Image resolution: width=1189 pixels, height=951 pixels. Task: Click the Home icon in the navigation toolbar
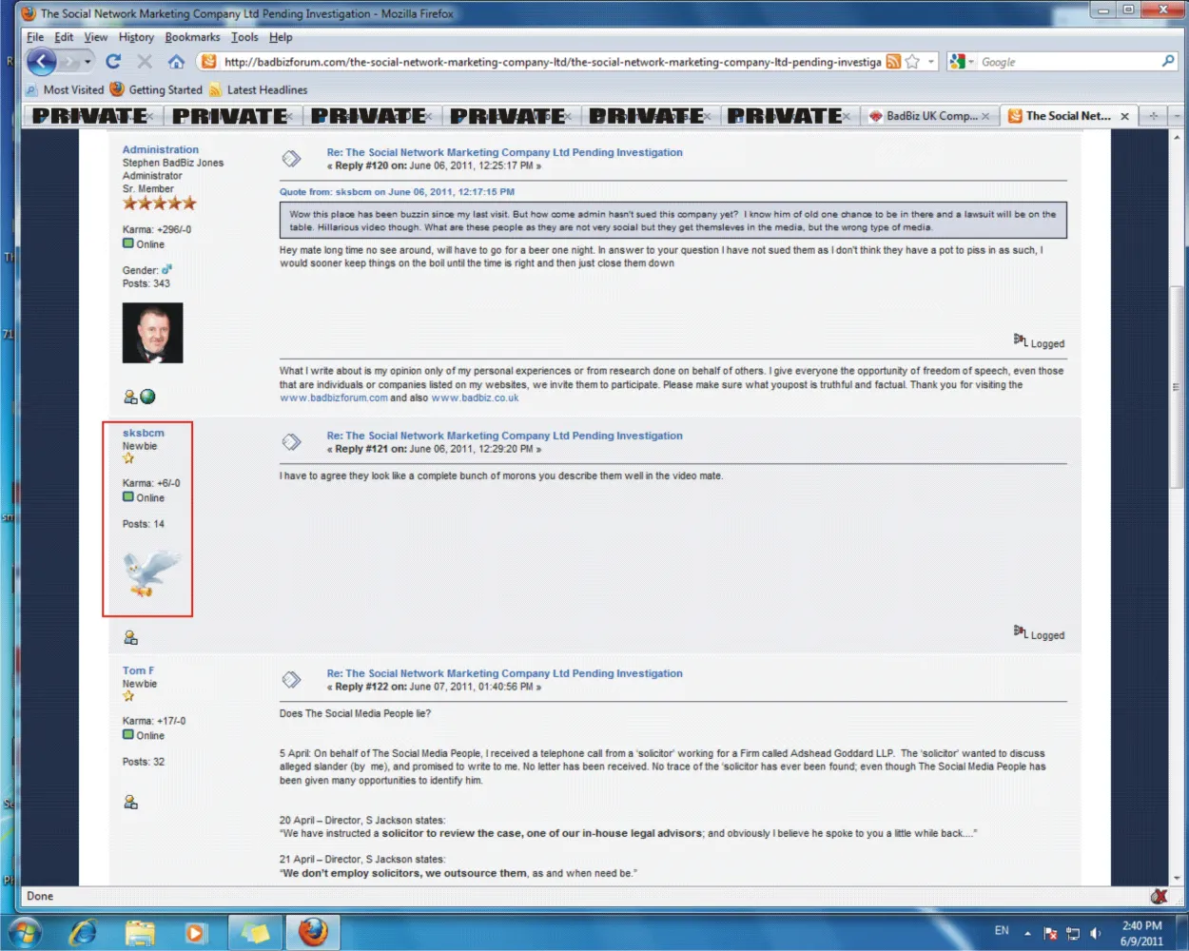coord(176,62)
